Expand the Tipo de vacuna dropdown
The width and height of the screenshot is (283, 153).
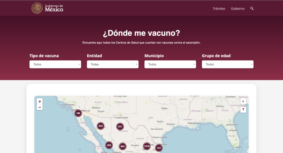point(55,64)
